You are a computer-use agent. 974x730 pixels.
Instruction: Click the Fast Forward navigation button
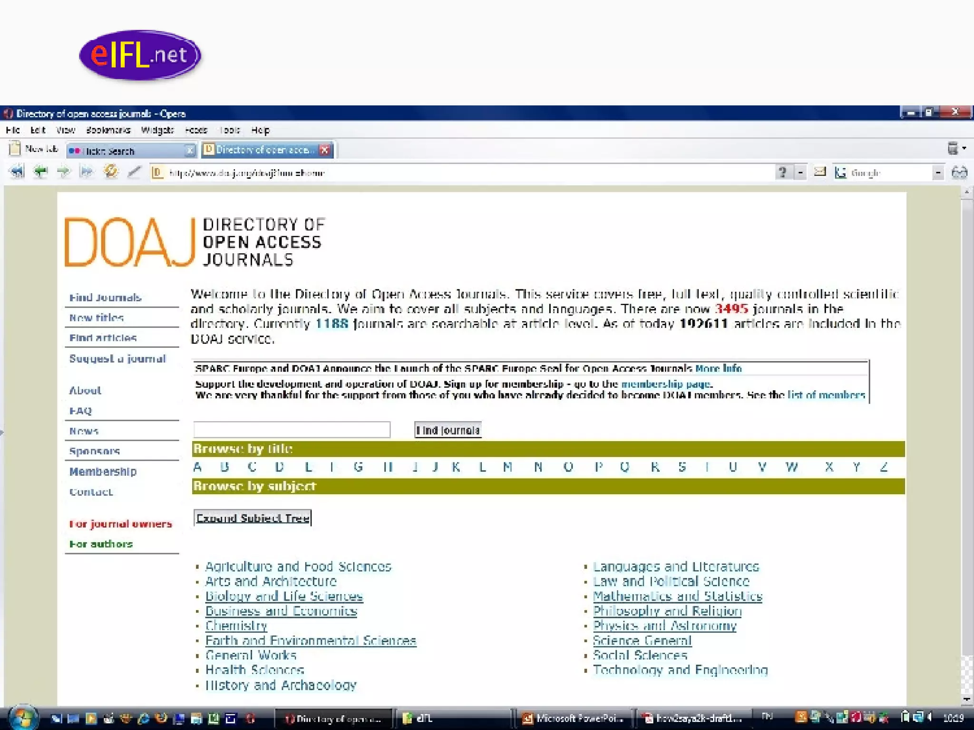click(x=86, y=172)
